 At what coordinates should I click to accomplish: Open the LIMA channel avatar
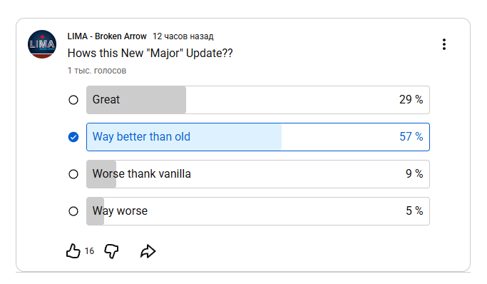point(42,44)
